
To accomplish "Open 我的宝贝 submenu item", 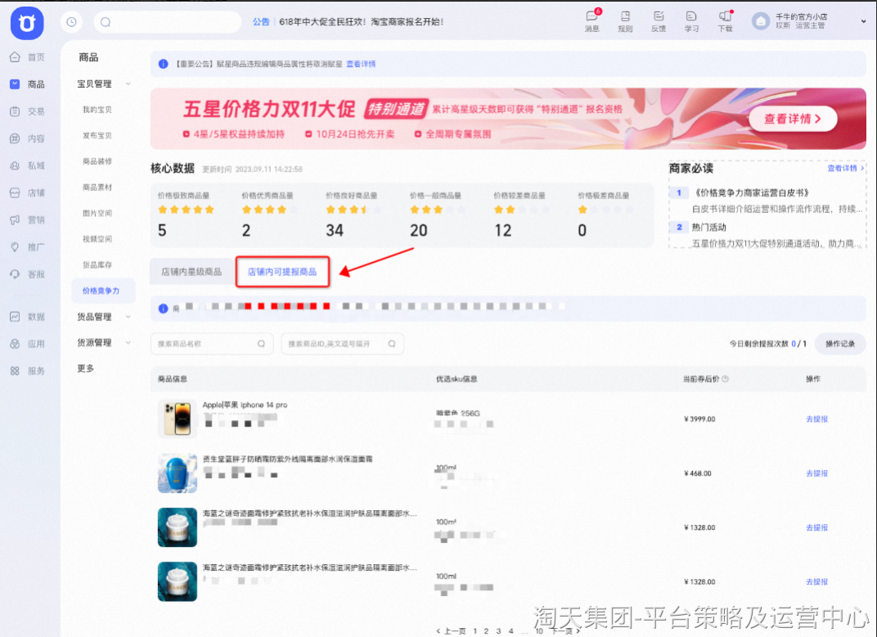I will coord(97,110).
